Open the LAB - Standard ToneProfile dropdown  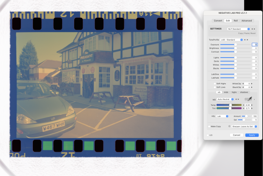[x=232, y=40]
